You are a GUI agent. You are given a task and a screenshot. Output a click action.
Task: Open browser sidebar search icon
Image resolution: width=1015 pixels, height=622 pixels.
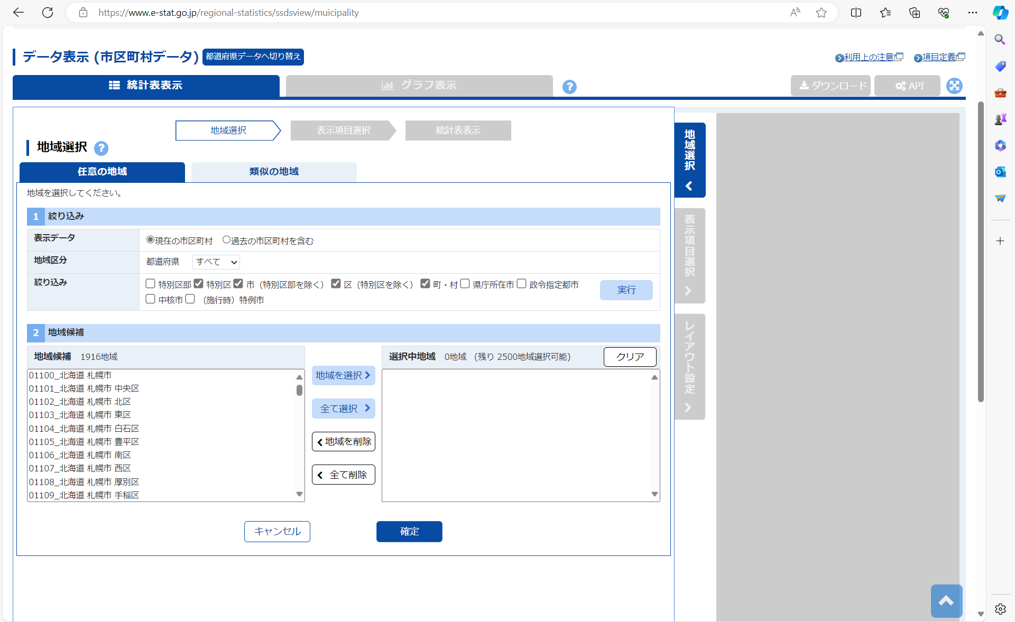click(1000, 40)
